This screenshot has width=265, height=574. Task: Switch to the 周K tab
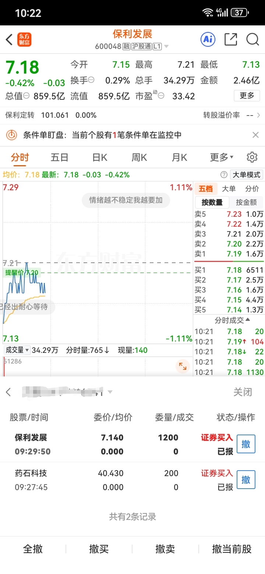tap(139, 157)
